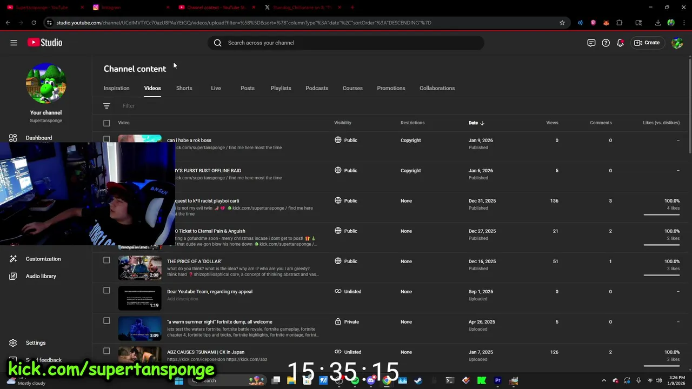Image resolution: width=692 pixels, height=389 pixels.
Task: Open the account avatar menu in header
Action: tap(677, 43)
